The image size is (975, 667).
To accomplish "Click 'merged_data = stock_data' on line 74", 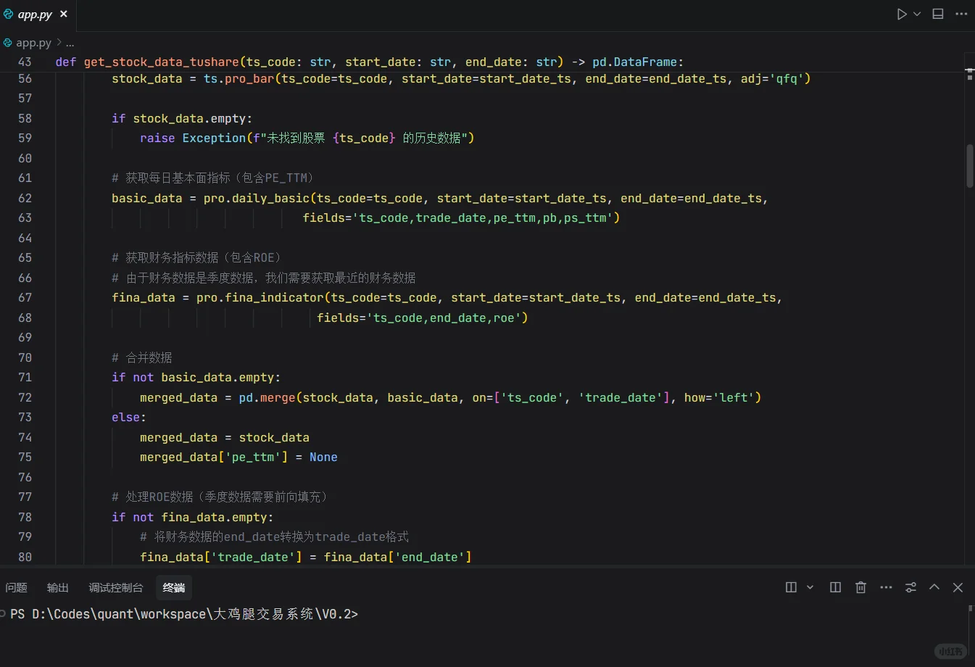I will [225, 437].
